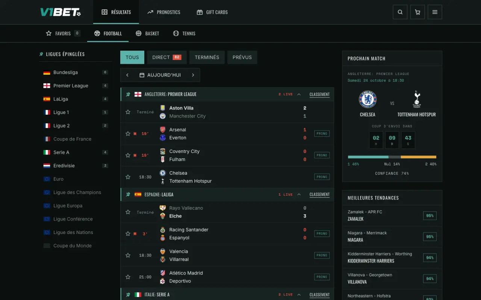Click the Eredivisie Dutch flag icon

(47, 166)
